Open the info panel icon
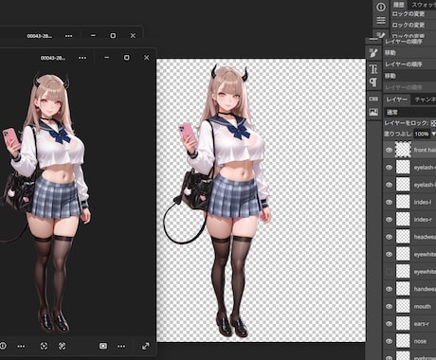The height and width of the screenshot is (360, 436). click(381, 7)
